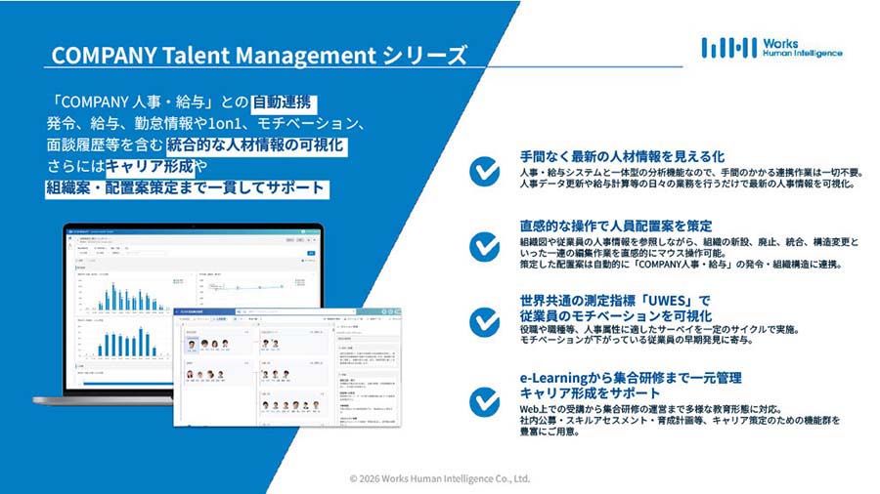Image resolution: width=880 pixels, height=494 pixels.
Task: Click line starting Web上での受講から集合研修の運営
Action: tap(651, 409)
